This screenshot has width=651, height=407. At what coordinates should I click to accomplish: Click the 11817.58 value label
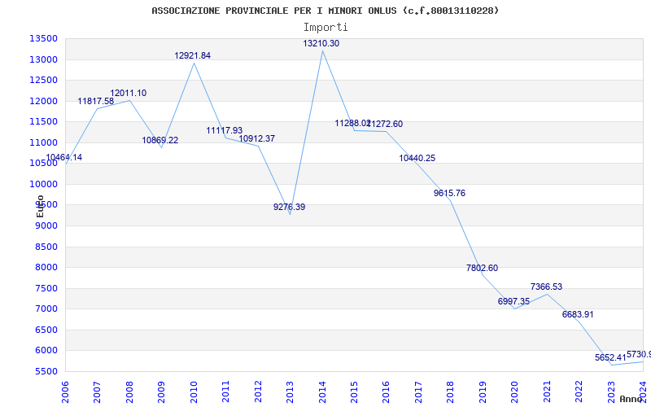[x=95, y=101]
